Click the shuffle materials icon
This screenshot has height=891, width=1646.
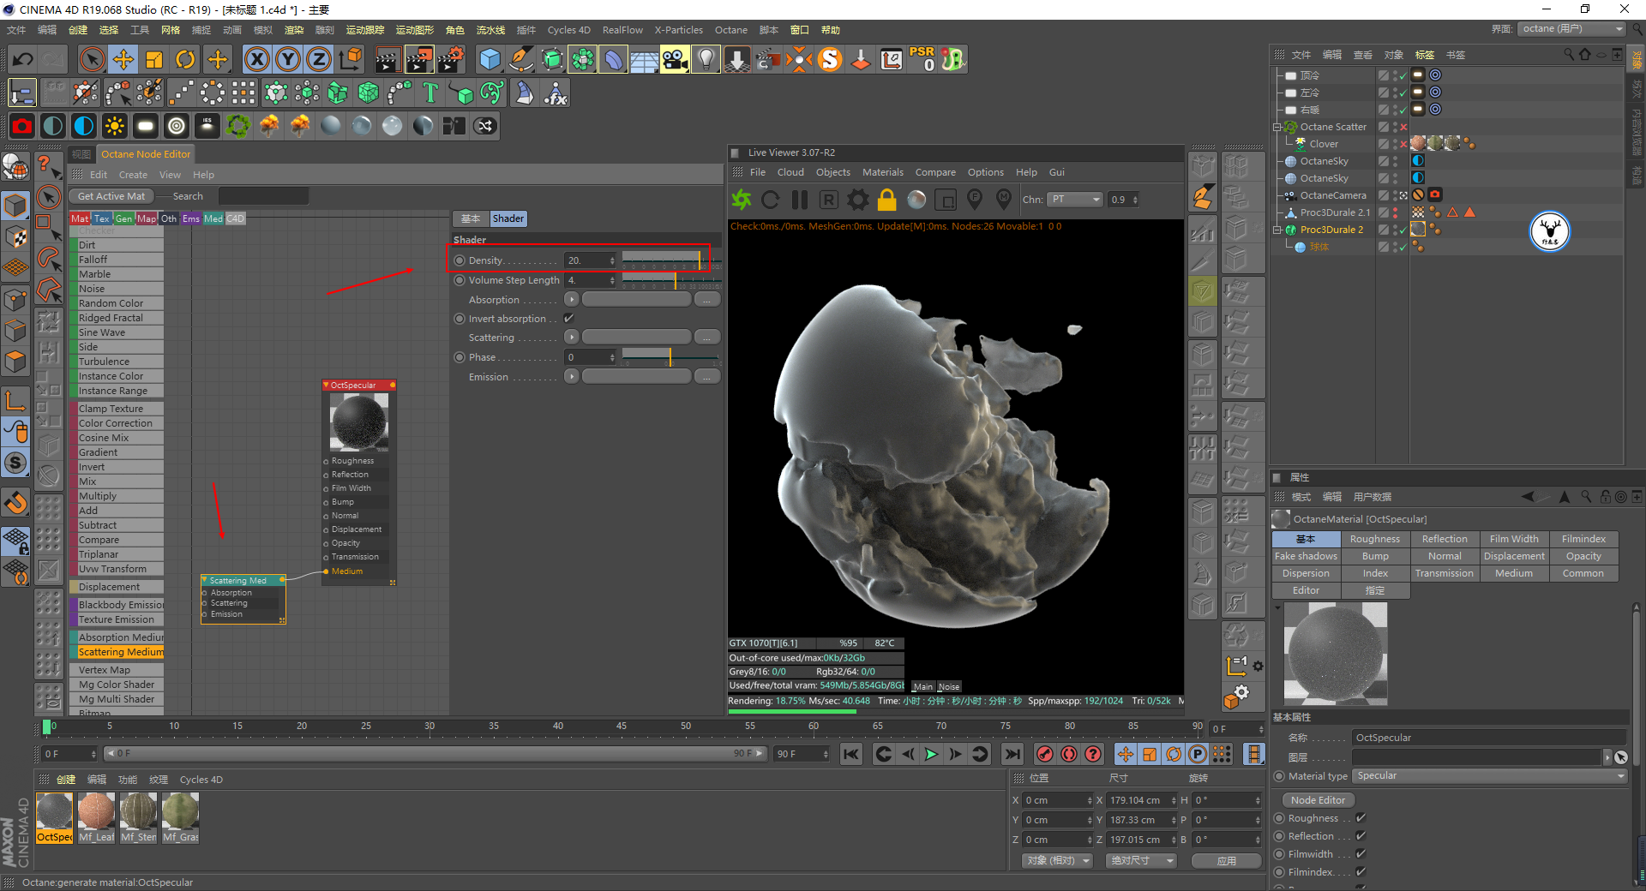tap(485, 126)
